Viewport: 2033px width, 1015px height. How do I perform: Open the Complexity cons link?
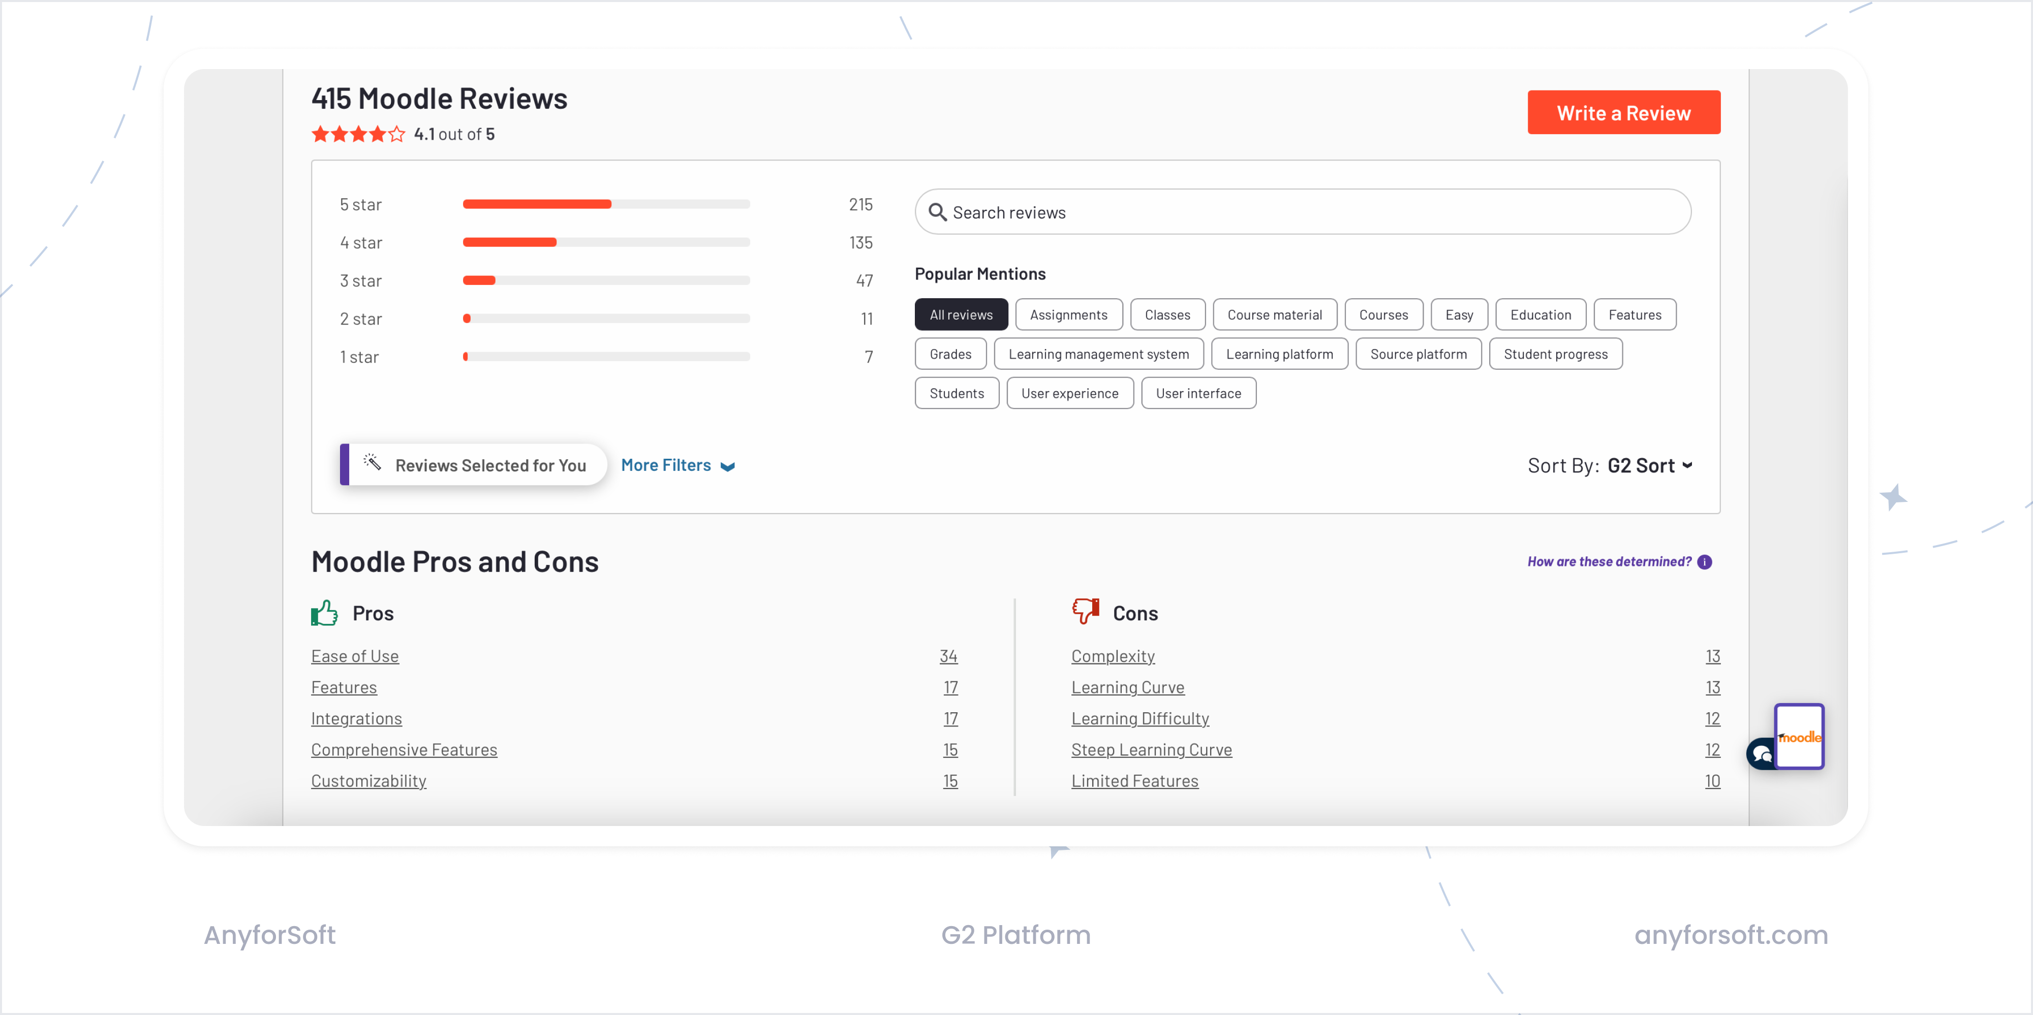tap(1112, 655)
